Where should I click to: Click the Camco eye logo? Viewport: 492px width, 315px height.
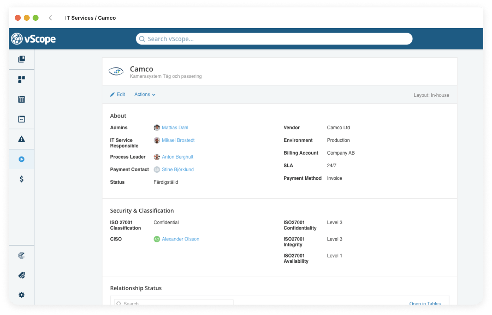tap(116, 72)
